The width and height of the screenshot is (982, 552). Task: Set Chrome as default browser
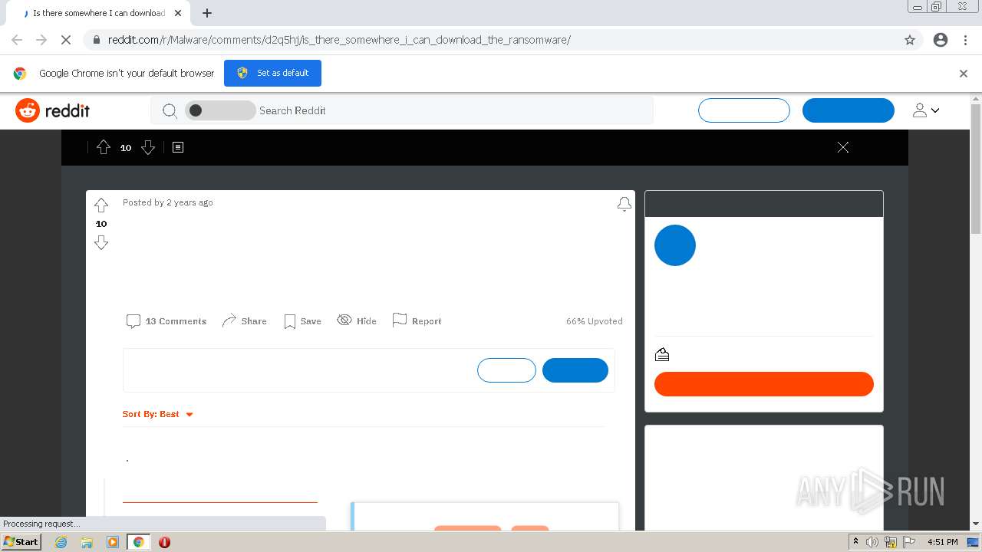[x=272, y=73]
